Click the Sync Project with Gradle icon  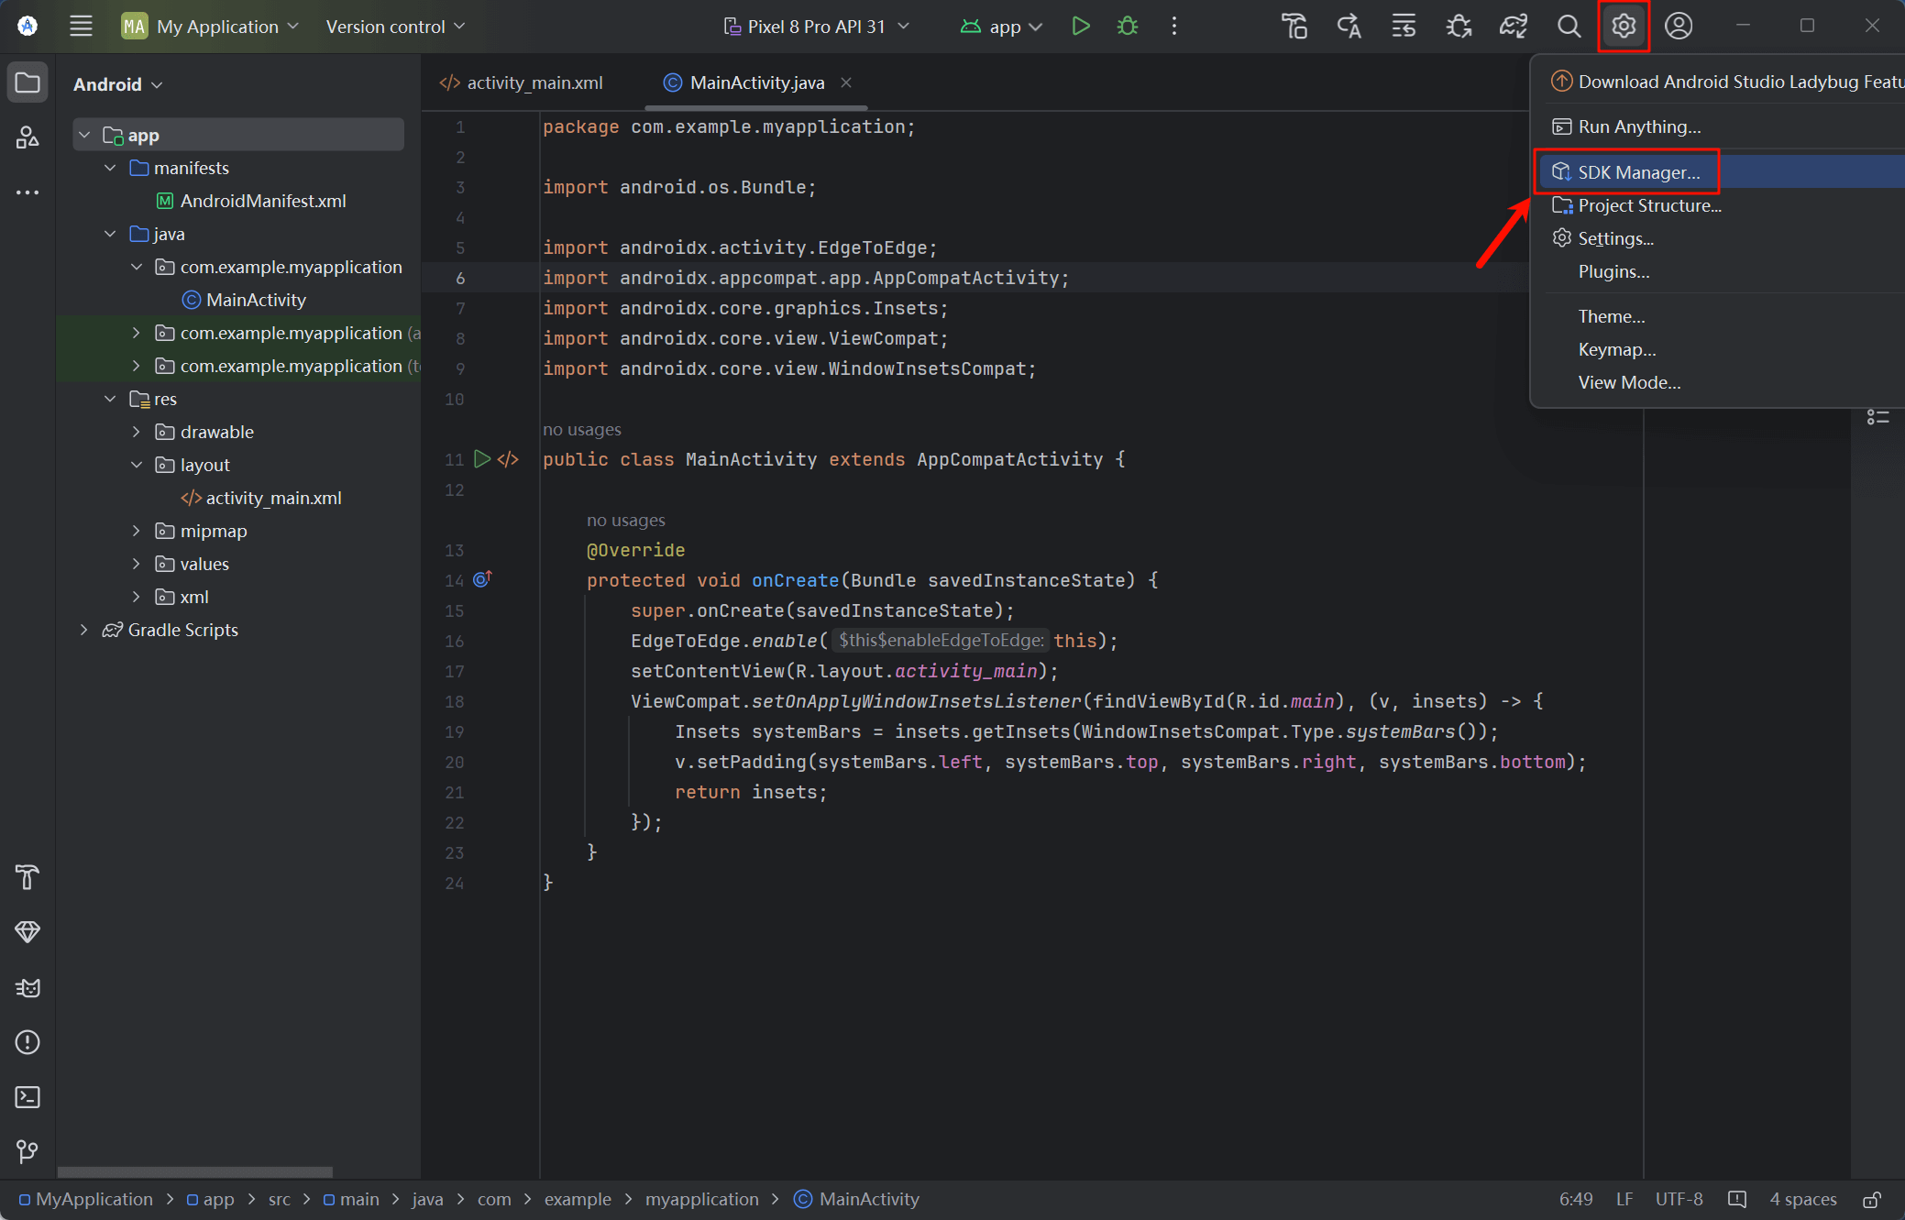point(1514,26)
